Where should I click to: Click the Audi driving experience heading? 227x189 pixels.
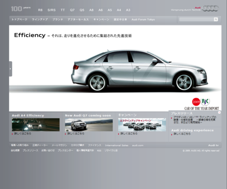192,130
